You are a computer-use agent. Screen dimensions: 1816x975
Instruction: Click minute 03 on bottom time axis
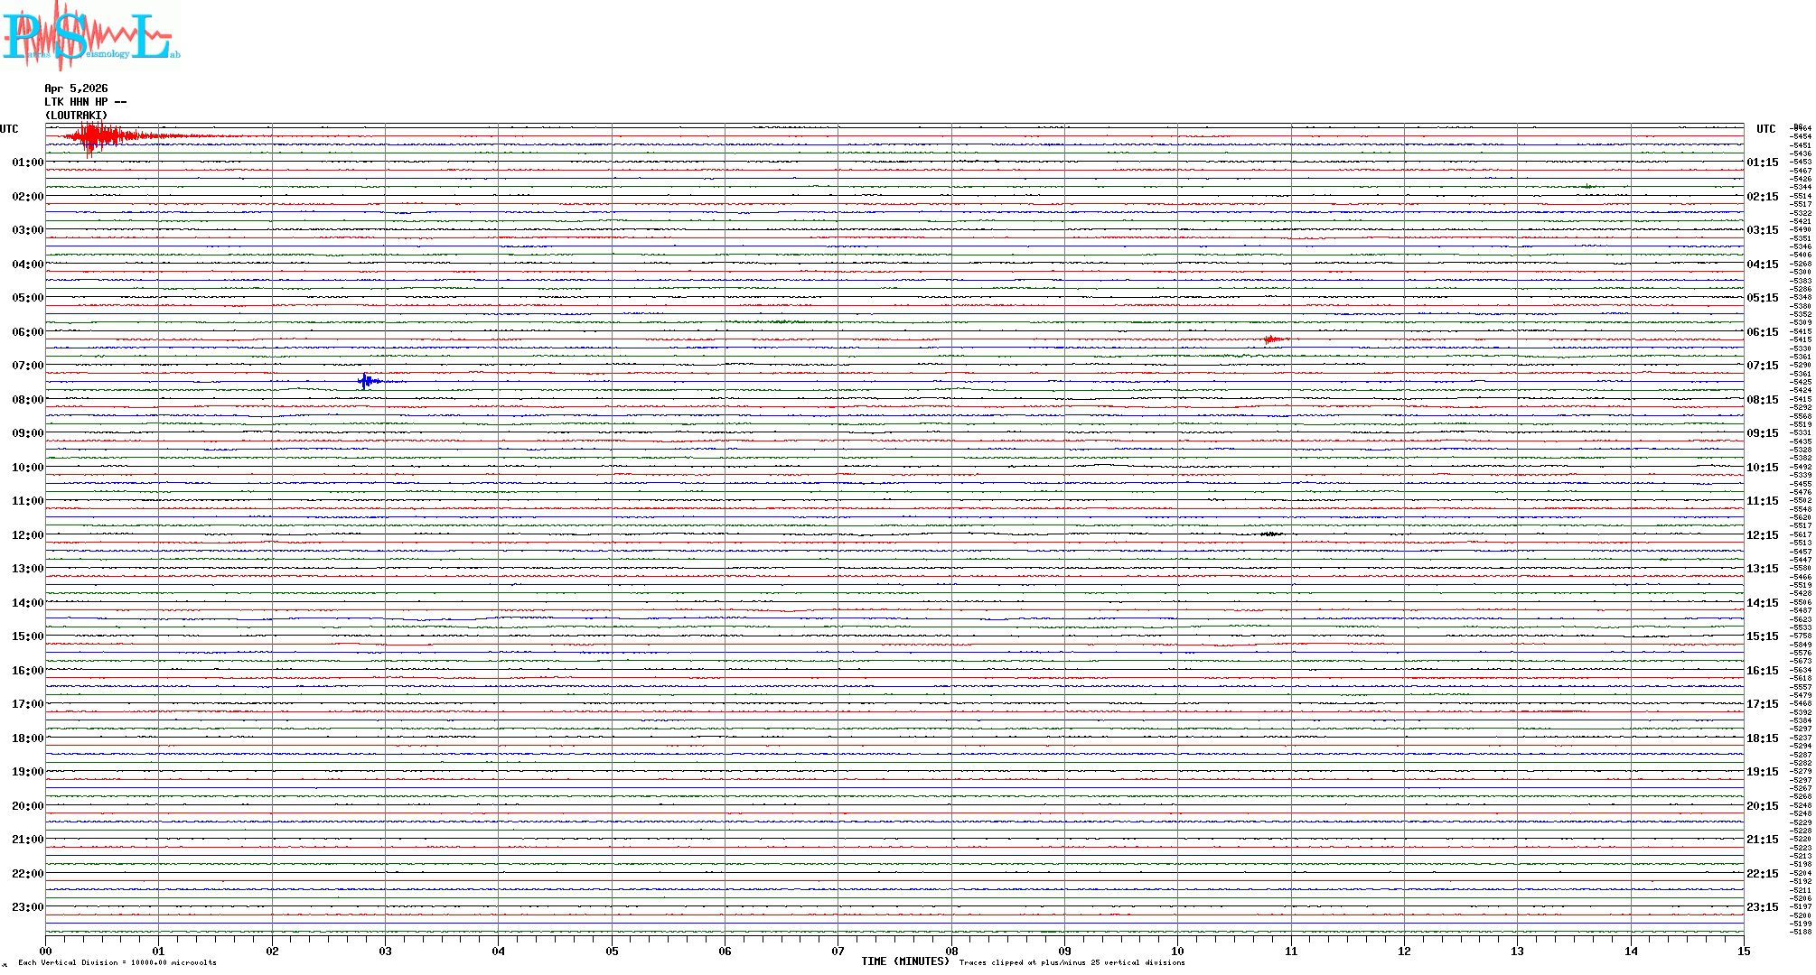click(386, 951)
